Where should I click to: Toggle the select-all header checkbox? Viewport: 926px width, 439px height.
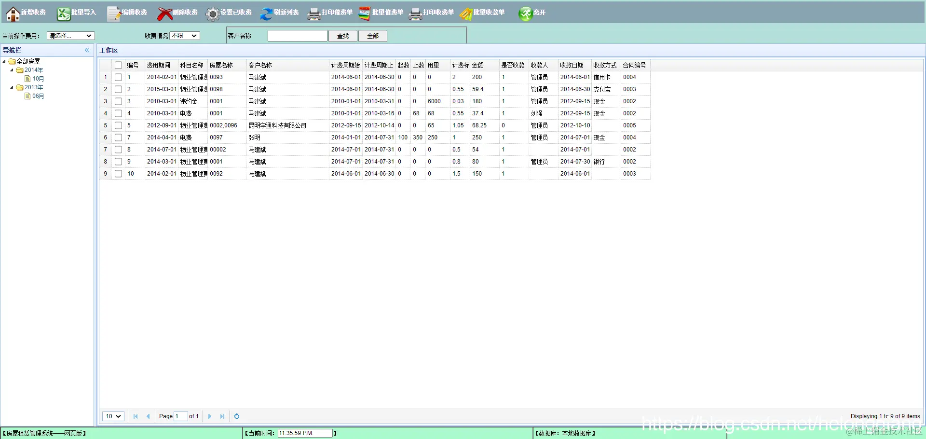coord(118,65)
